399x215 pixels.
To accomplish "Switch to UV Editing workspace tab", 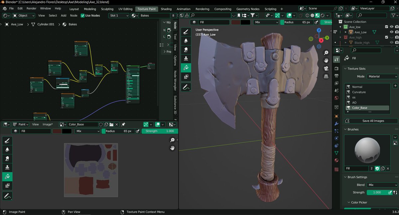I will 125,9.
